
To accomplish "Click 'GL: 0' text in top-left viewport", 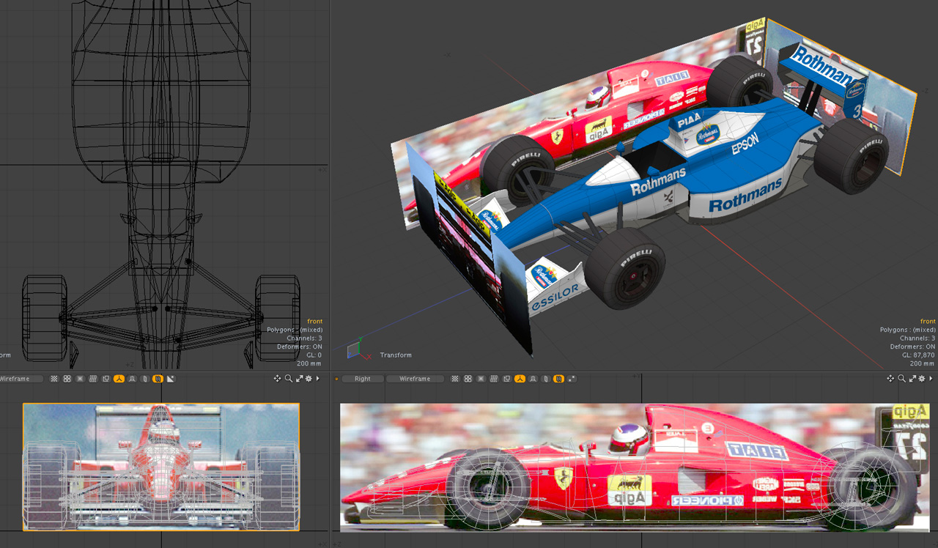I will click(315, 355).
